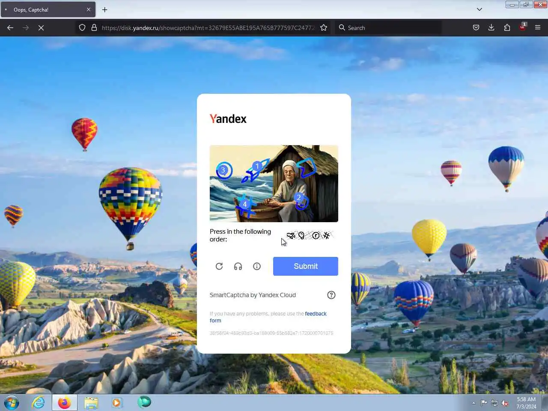This screenshot has width=548, height=411.
Task: Show site security padlock info
Action: [x=94, y=27]
